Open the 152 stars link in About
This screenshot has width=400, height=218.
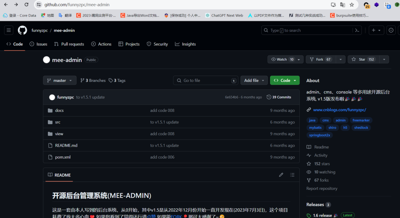pos(322,164)
